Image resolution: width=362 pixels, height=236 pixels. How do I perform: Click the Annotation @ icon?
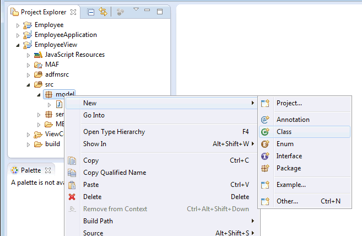coord(265,120)
